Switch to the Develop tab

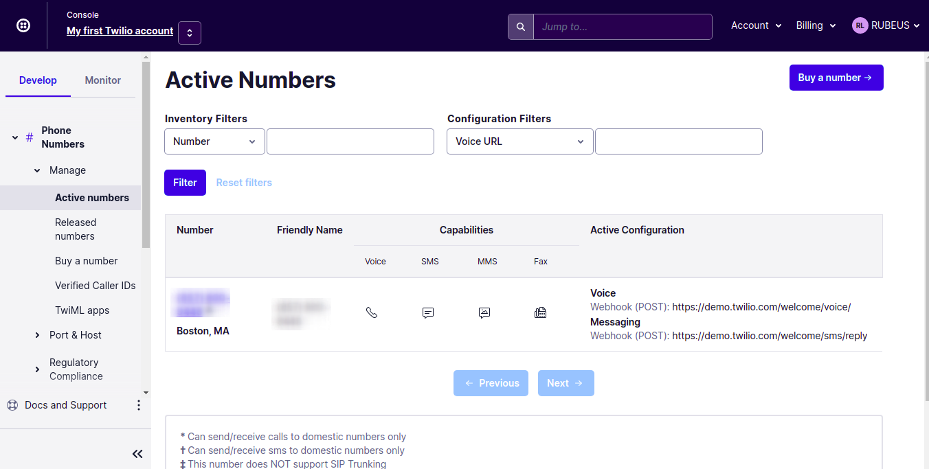point(38,80)
